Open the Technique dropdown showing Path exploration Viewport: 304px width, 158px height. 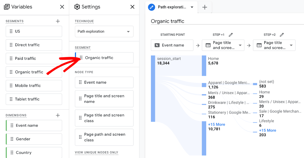coord(104,32)
